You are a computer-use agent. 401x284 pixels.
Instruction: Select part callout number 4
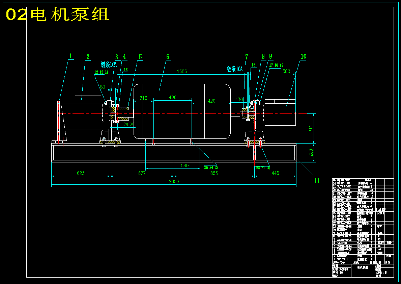[124, 56]
